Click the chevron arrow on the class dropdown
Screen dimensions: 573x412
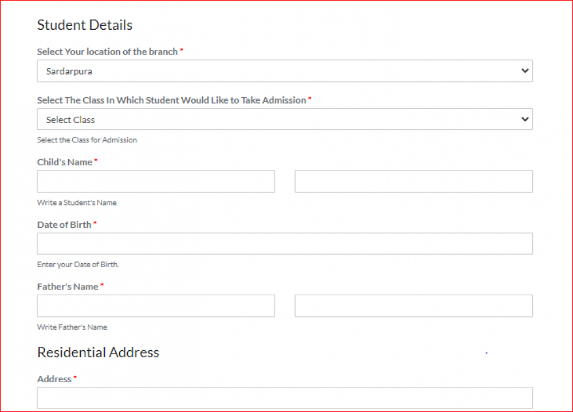(x=524, y=120)
